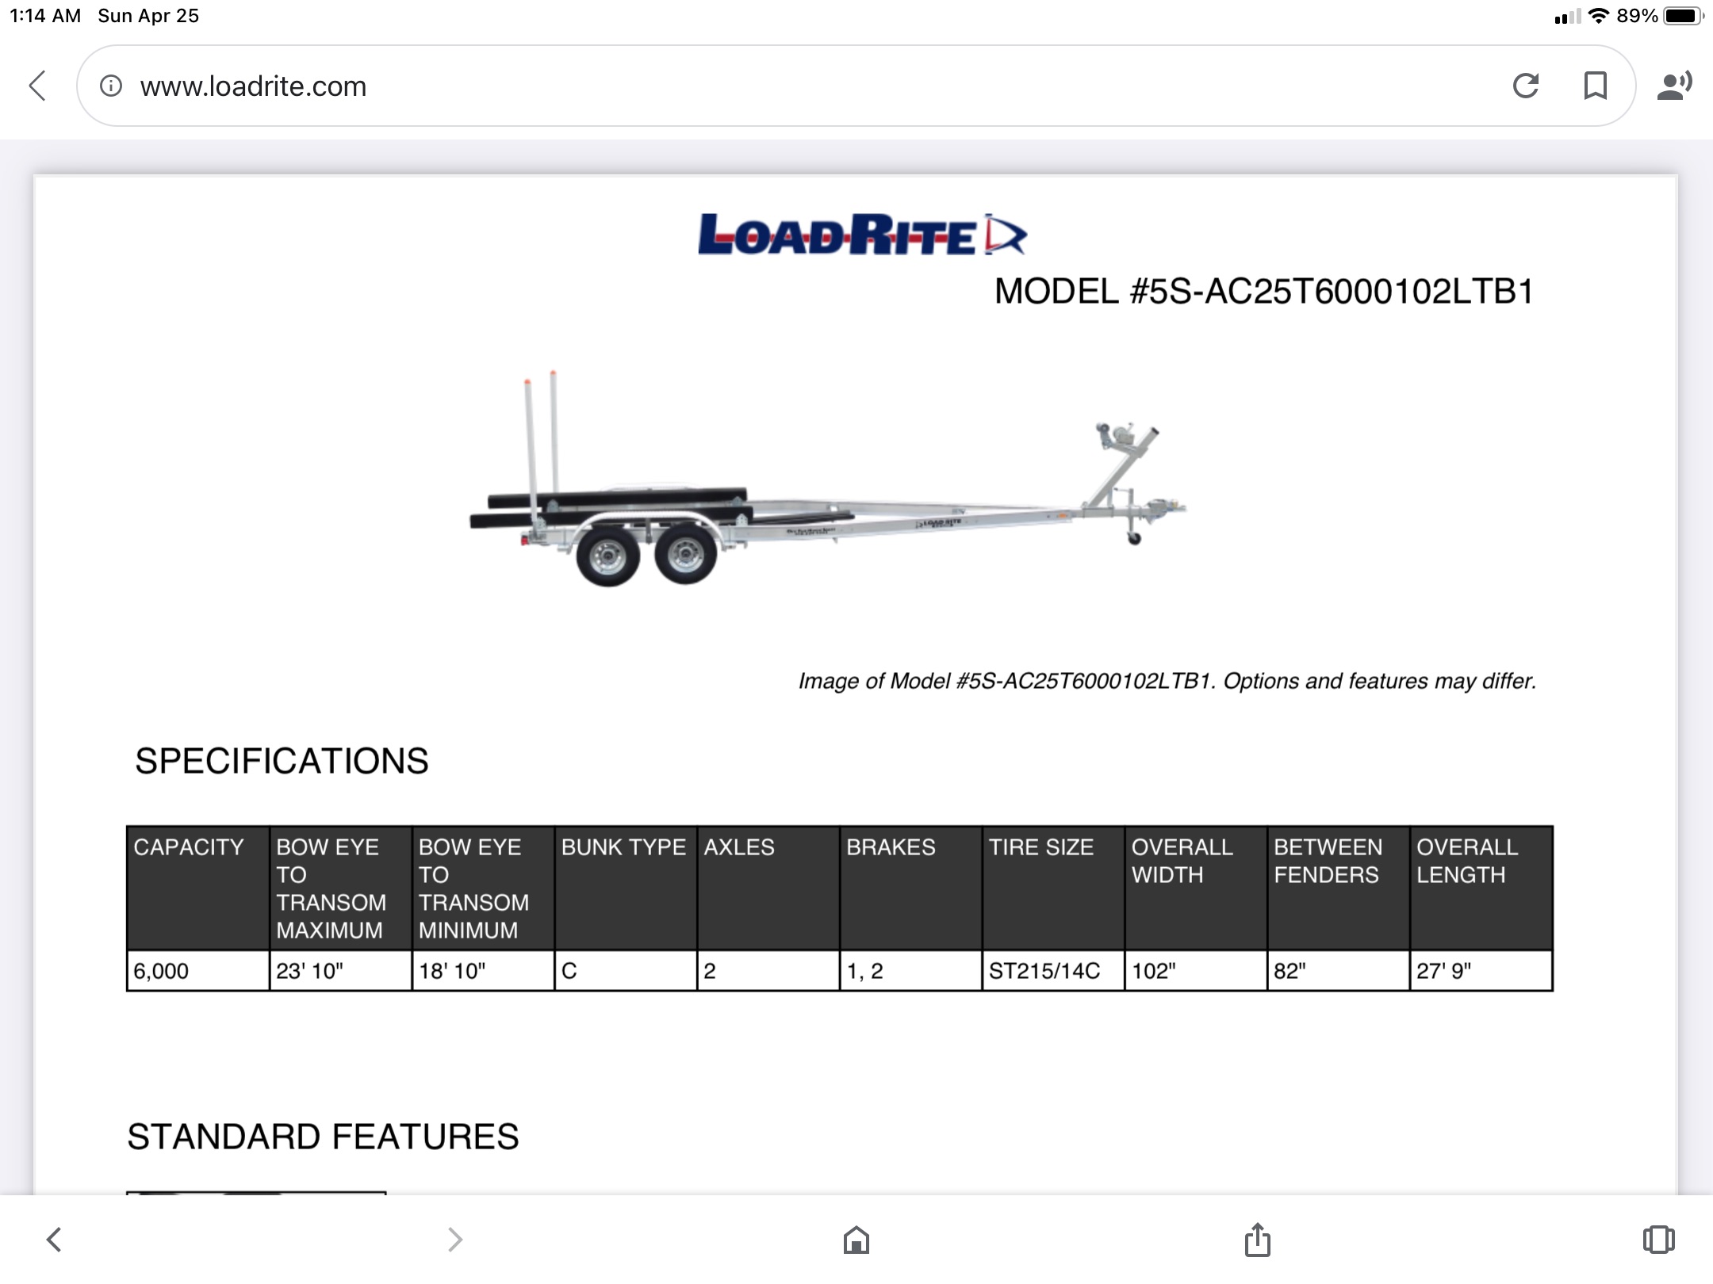Go forward using bottom toolbar chevron

click(x=454, y=1240)
